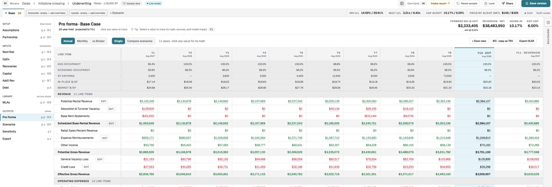The image size is (552, 187).
Task: Click Export XLSX button
Action: point(527,41)
